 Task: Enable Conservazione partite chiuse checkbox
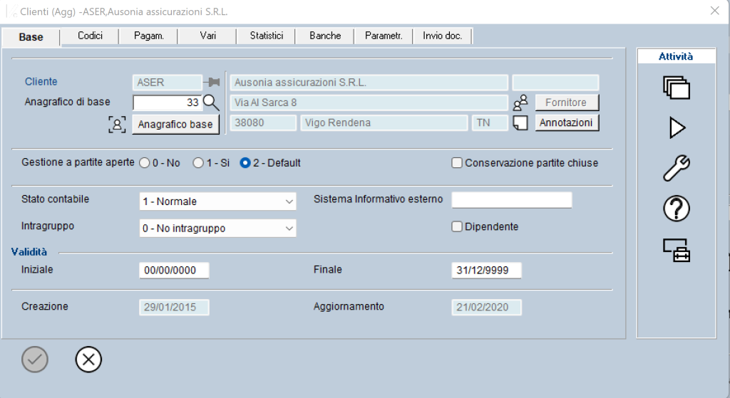tap(457, 163)
